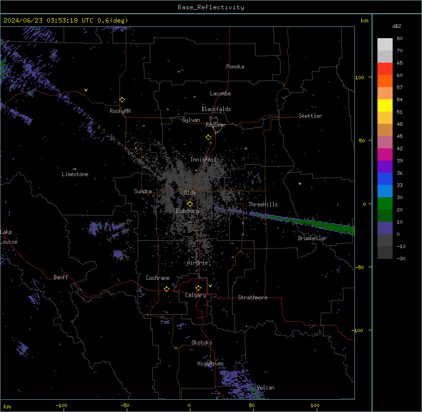Click the yellow diamond marker above Calgary label

[198, 288]
